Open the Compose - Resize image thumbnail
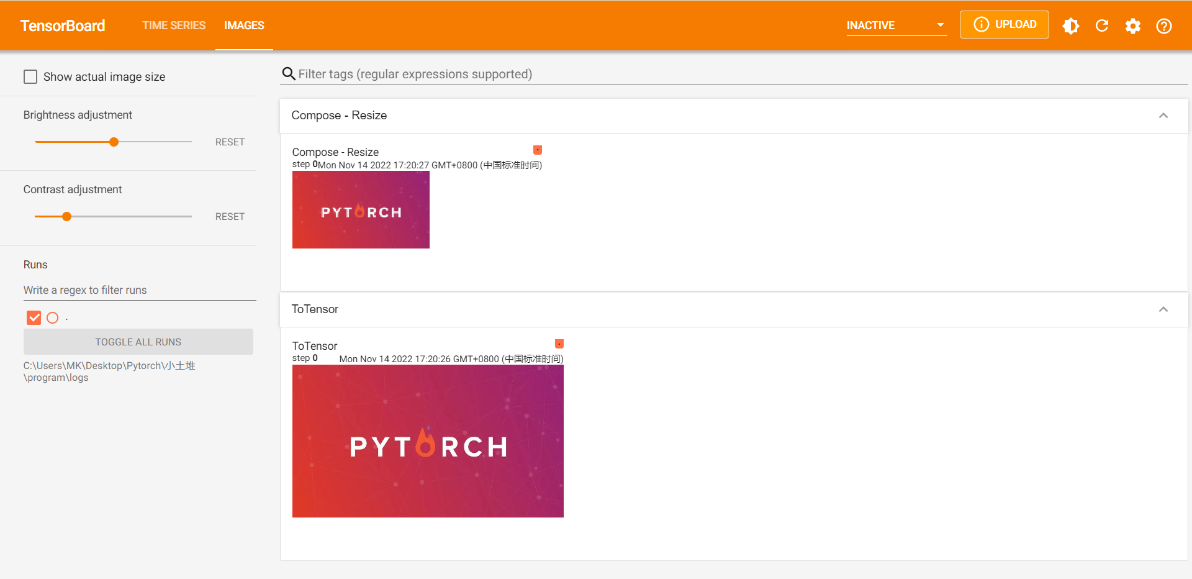This screenshot has width=1192, height=579. point(361,210)
